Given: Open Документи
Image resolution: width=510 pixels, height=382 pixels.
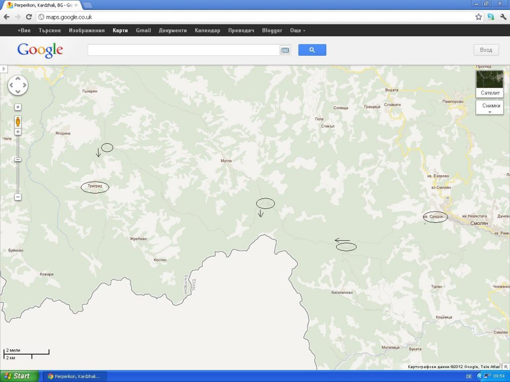Looking at the screenshot, I should (173, 30).
